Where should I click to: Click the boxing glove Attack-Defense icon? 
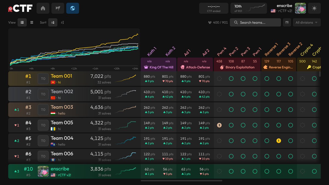tap(182, 67)
